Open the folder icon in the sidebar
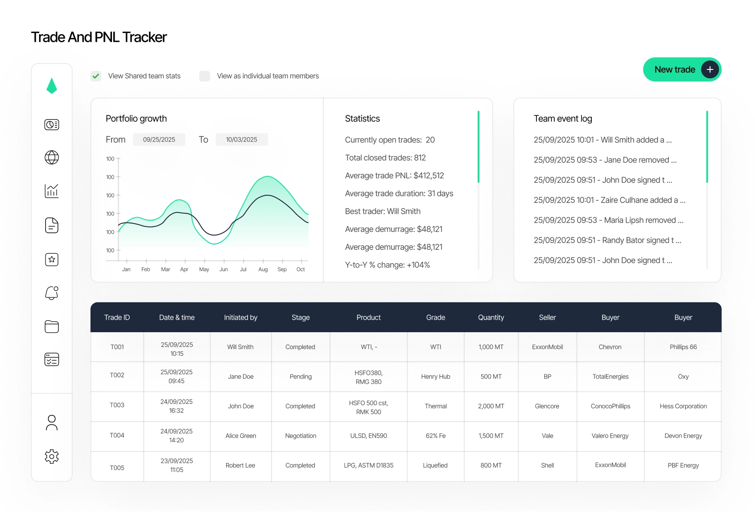The width and height of the screenshot is (755, 512). 52,326
